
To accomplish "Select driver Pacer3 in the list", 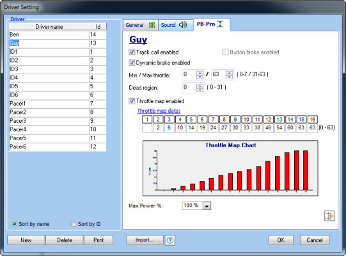I will coord(49,121).
